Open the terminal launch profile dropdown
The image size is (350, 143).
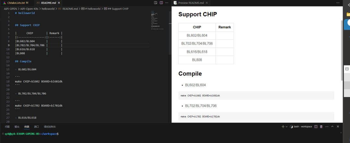(286, 126)
